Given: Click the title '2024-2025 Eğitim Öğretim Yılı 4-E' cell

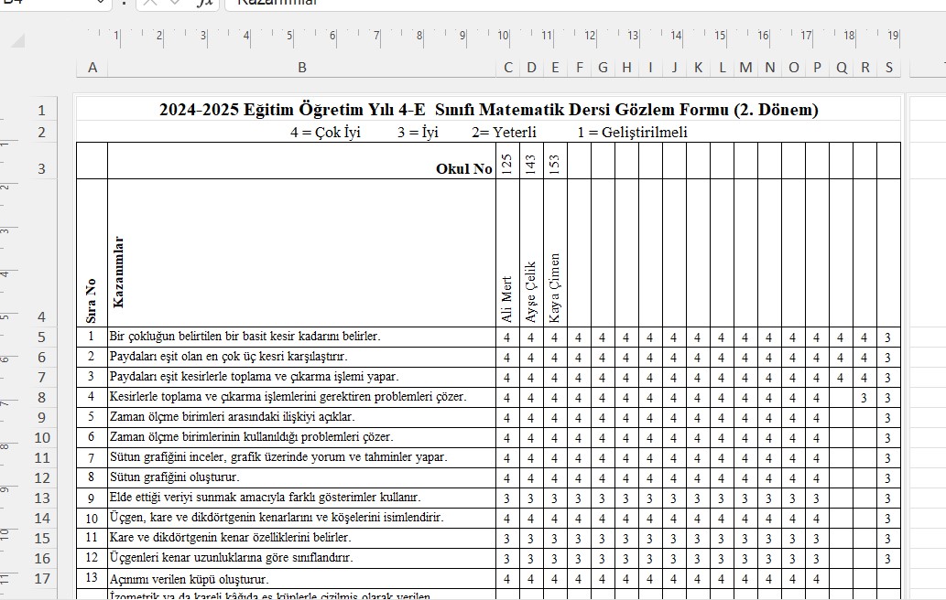Looking at the screenshot, I should (489, 110).
